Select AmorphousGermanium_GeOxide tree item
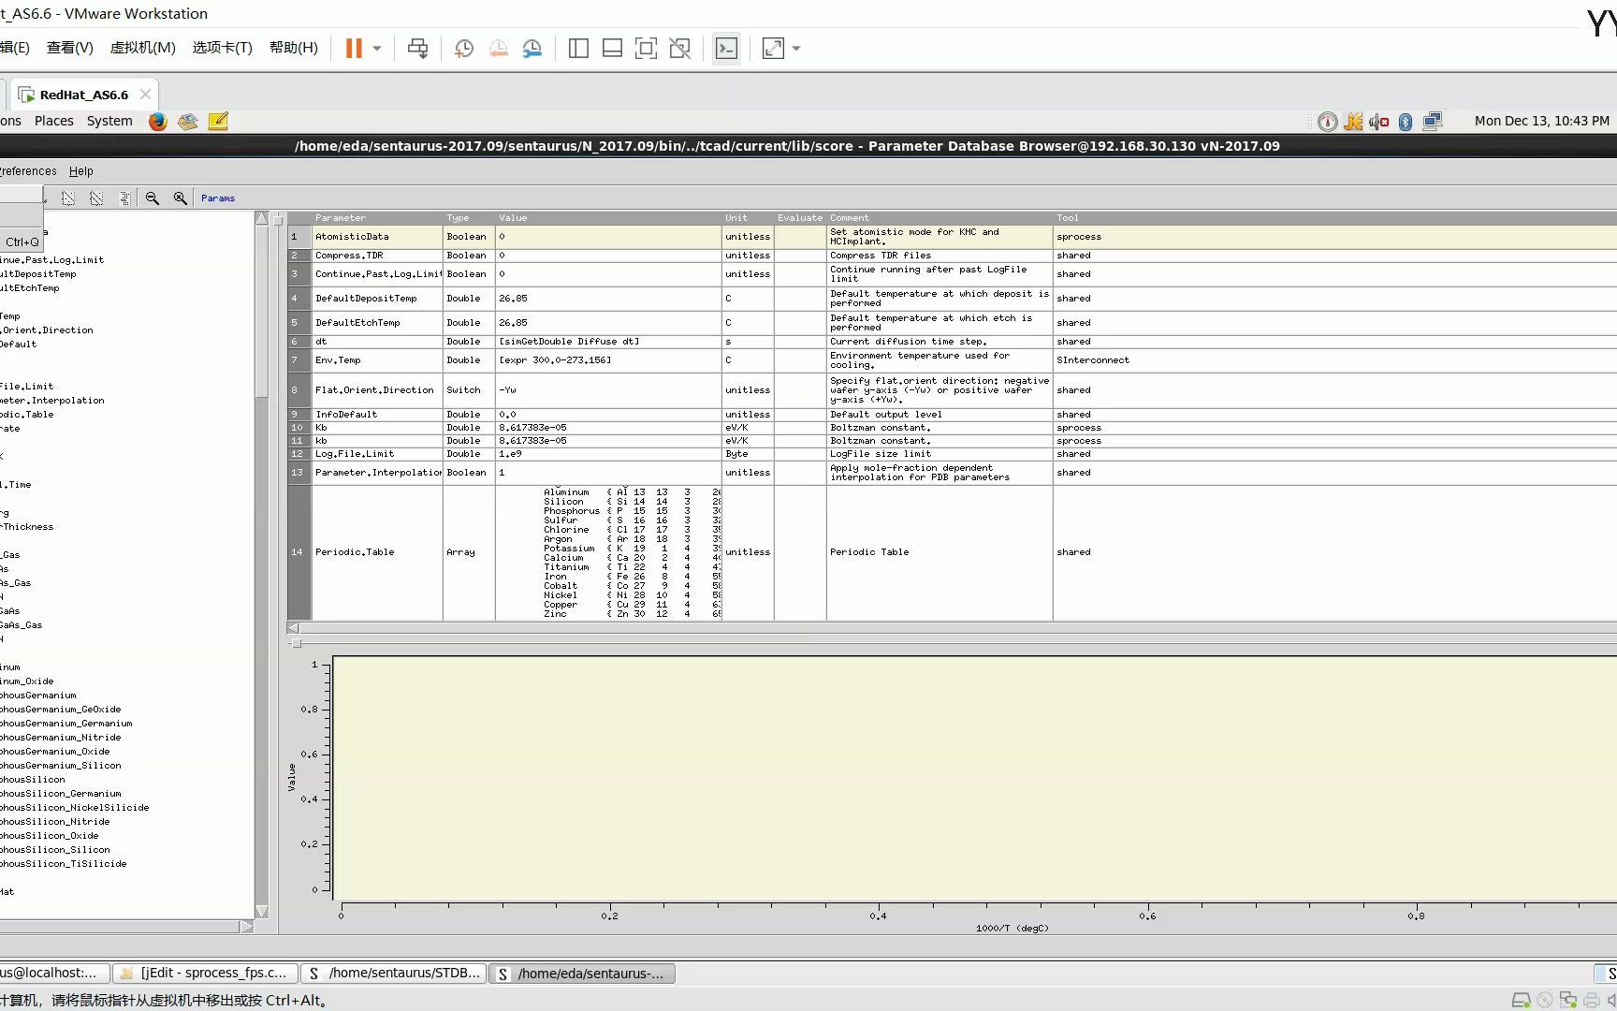The height and width of the screenshot is (1011, 1617). coord(61,710)
